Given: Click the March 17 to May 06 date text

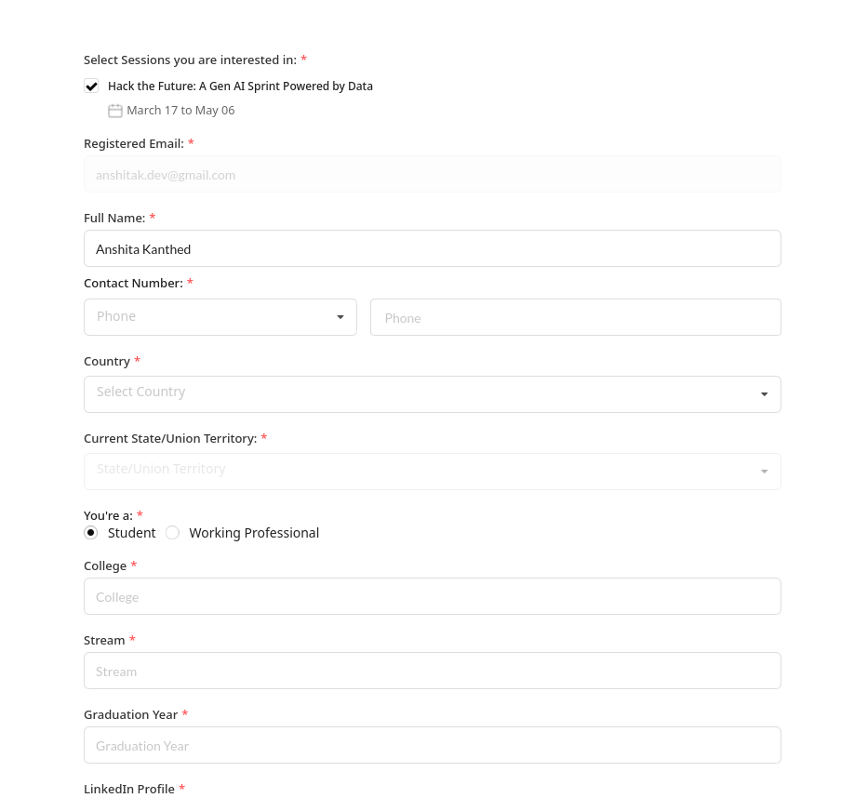Looking at the screenshot, I should (x=180, y=111).
